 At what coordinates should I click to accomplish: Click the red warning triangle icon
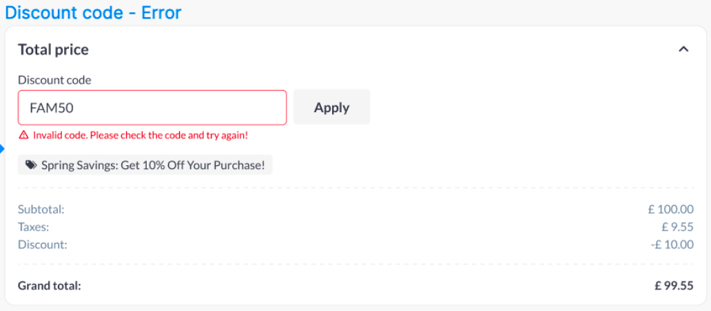pos(23,136)
